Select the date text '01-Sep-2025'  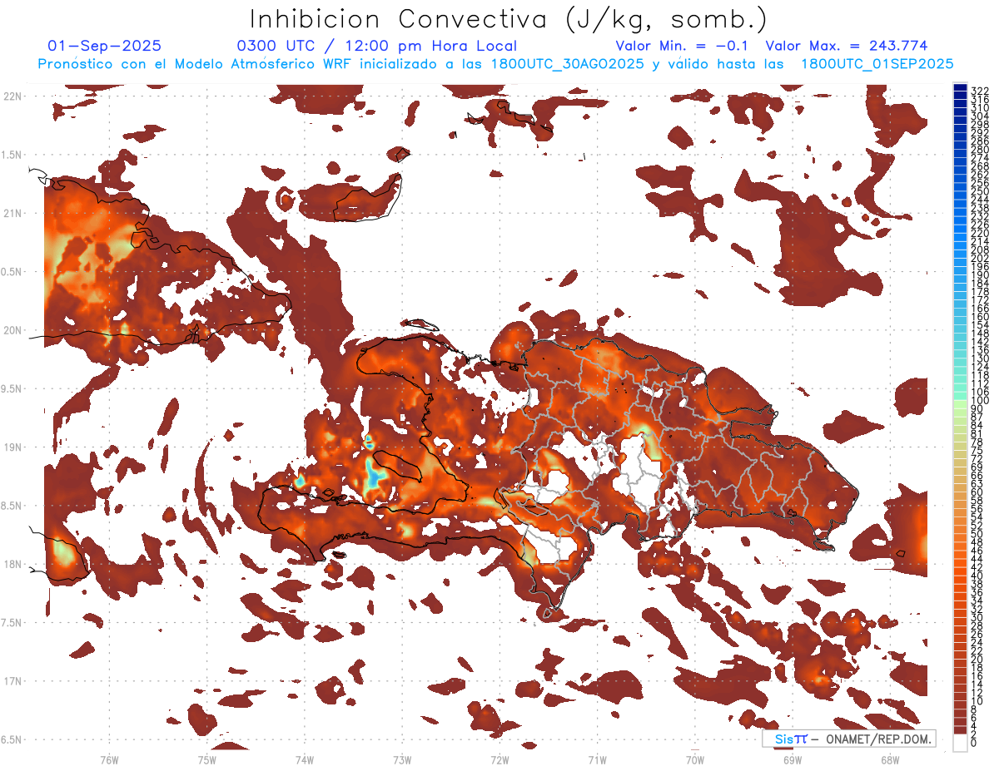[x=105, y=46]
